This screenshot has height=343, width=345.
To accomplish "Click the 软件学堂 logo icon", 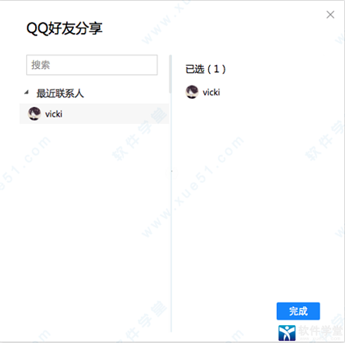I will click(x=287, y=333).
